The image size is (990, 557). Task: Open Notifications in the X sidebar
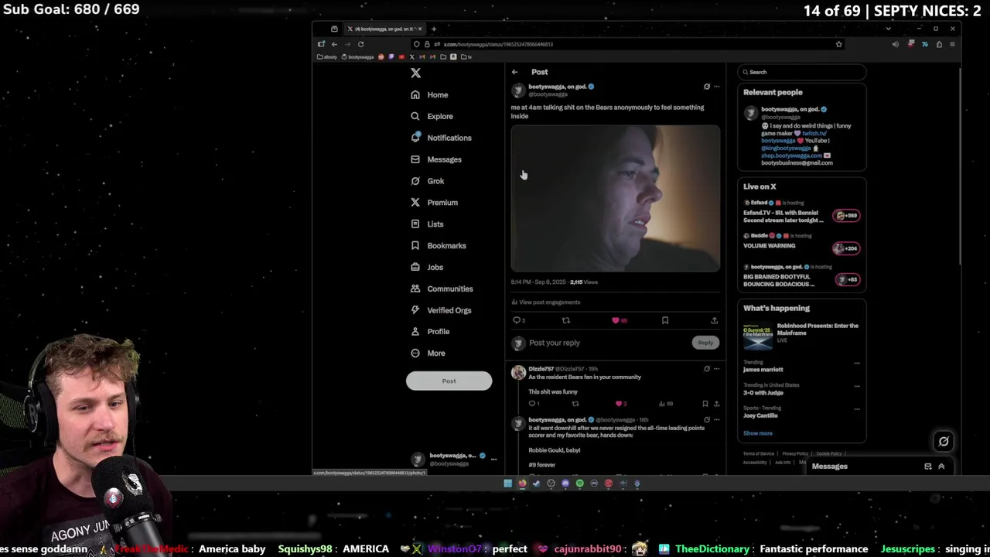pos(441,138)
